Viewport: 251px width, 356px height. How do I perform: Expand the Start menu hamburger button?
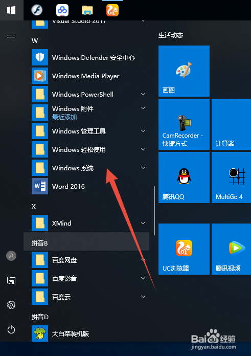click(x=11, y=35)
